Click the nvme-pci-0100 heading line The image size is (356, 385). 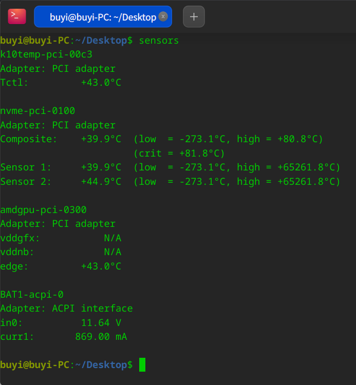click(x=38, y=111)
